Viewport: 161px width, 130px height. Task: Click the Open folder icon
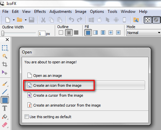point(20,20)
